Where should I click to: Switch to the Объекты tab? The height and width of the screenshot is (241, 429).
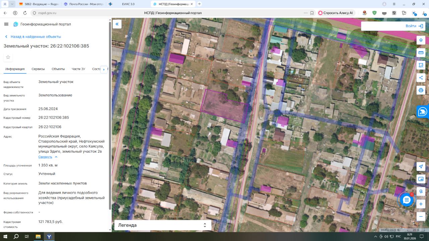tap(58, 69)
